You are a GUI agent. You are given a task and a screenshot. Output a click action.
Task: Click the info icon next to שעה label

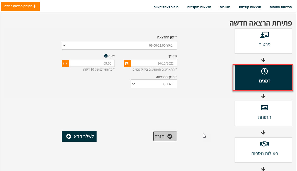coord(106,56)
